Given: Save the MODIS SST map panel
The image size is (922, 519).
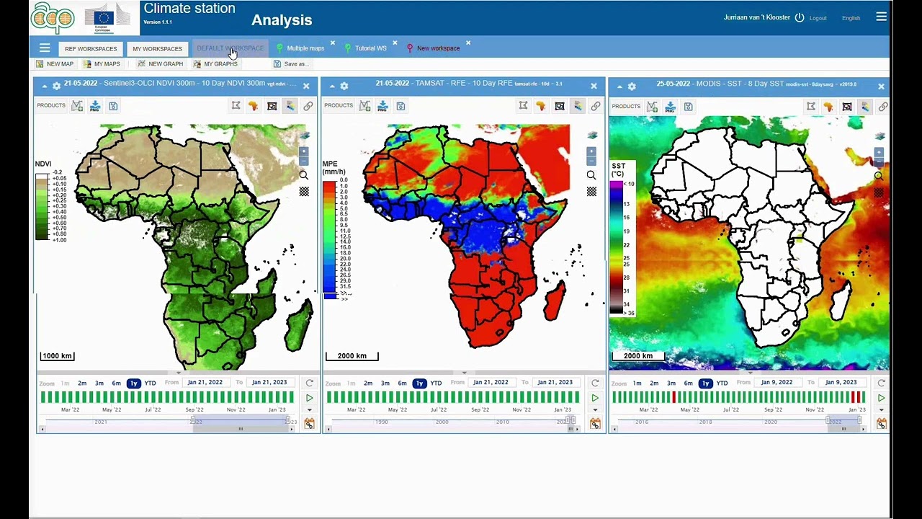Looking at the screenshot, I should (688, 107).
